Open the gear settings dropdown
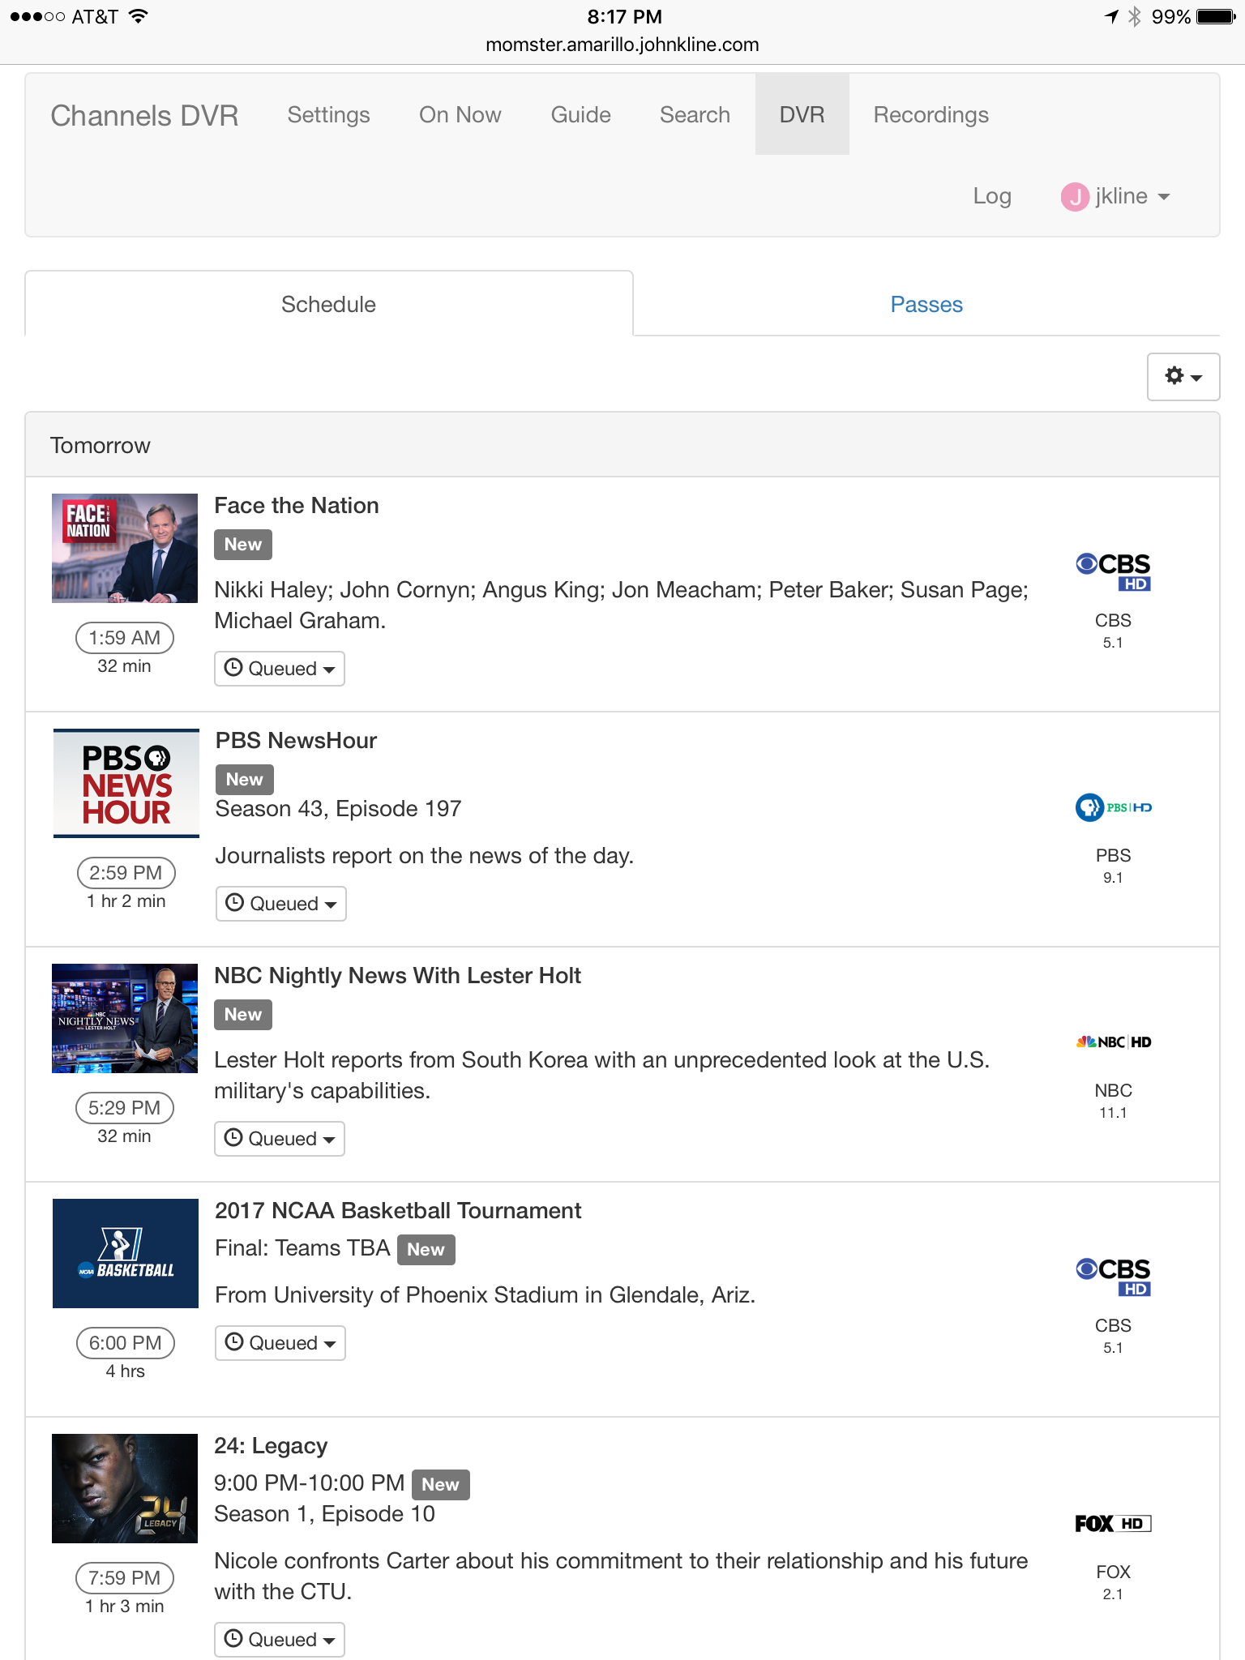The image size is (1245, 1660). (1183, 377)
